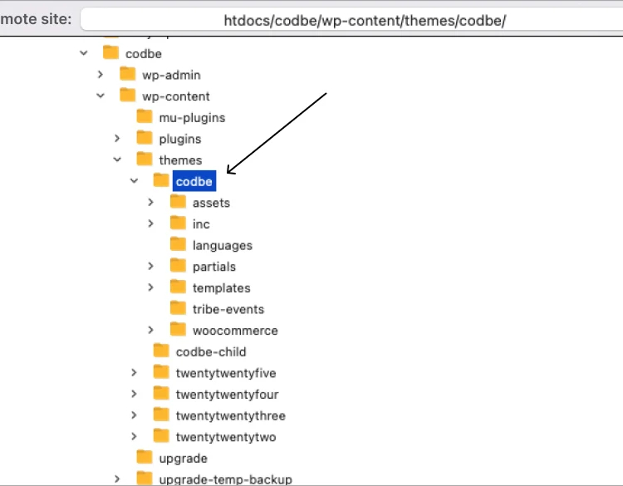
Task: Collapse the highlighted codbe theme chevron
Action: pos(134,181)
